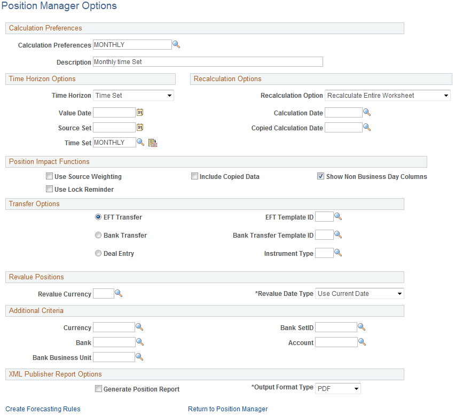Open the EFT Template ID lookup
The width and height of the screenshot is (455, 415).
[x=339, y=216]
